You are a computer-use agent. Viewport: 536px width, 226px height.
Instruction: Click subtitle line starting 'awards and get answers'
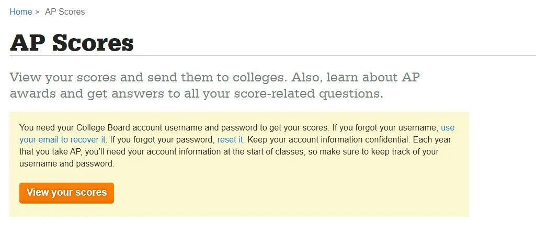click(197, 93)
